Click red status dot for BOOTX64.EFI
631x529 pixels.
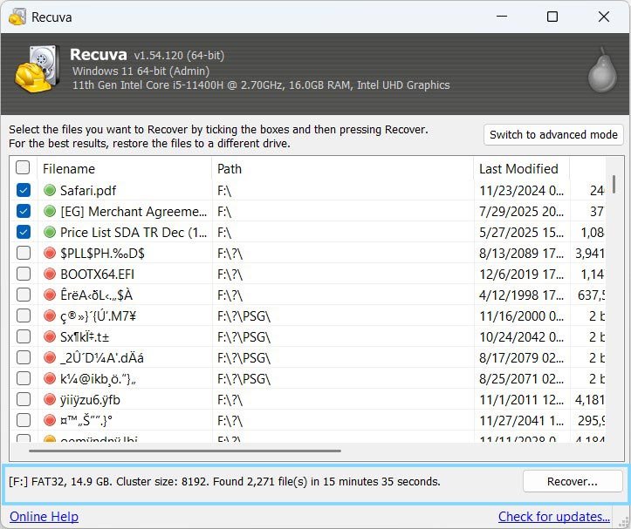pyautogui.click(x=50, y=274)
